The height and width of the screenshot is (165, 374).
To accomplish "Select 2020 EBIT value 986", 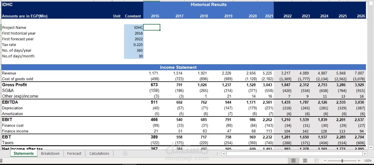I will tap(252, 119).
